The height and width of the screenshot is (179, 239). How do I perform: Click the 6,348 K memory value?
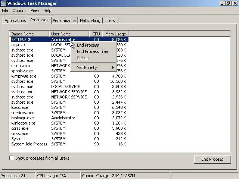pyautogui.click(x=119, y=107)
